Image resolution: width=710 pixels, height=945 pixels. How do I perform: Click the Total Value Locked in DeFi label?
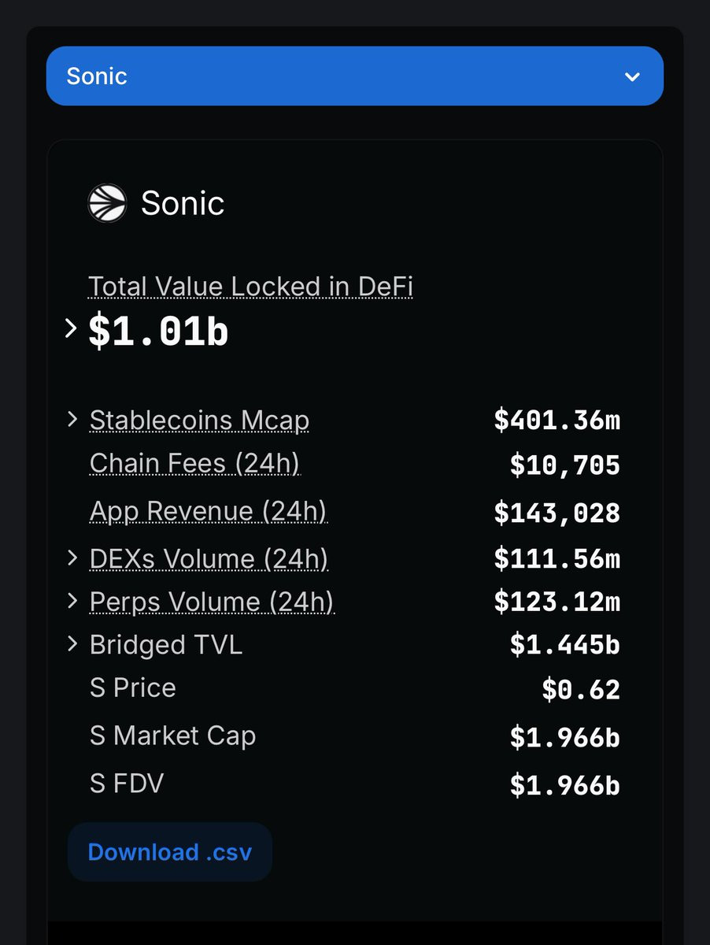click(x=250, y=287)
